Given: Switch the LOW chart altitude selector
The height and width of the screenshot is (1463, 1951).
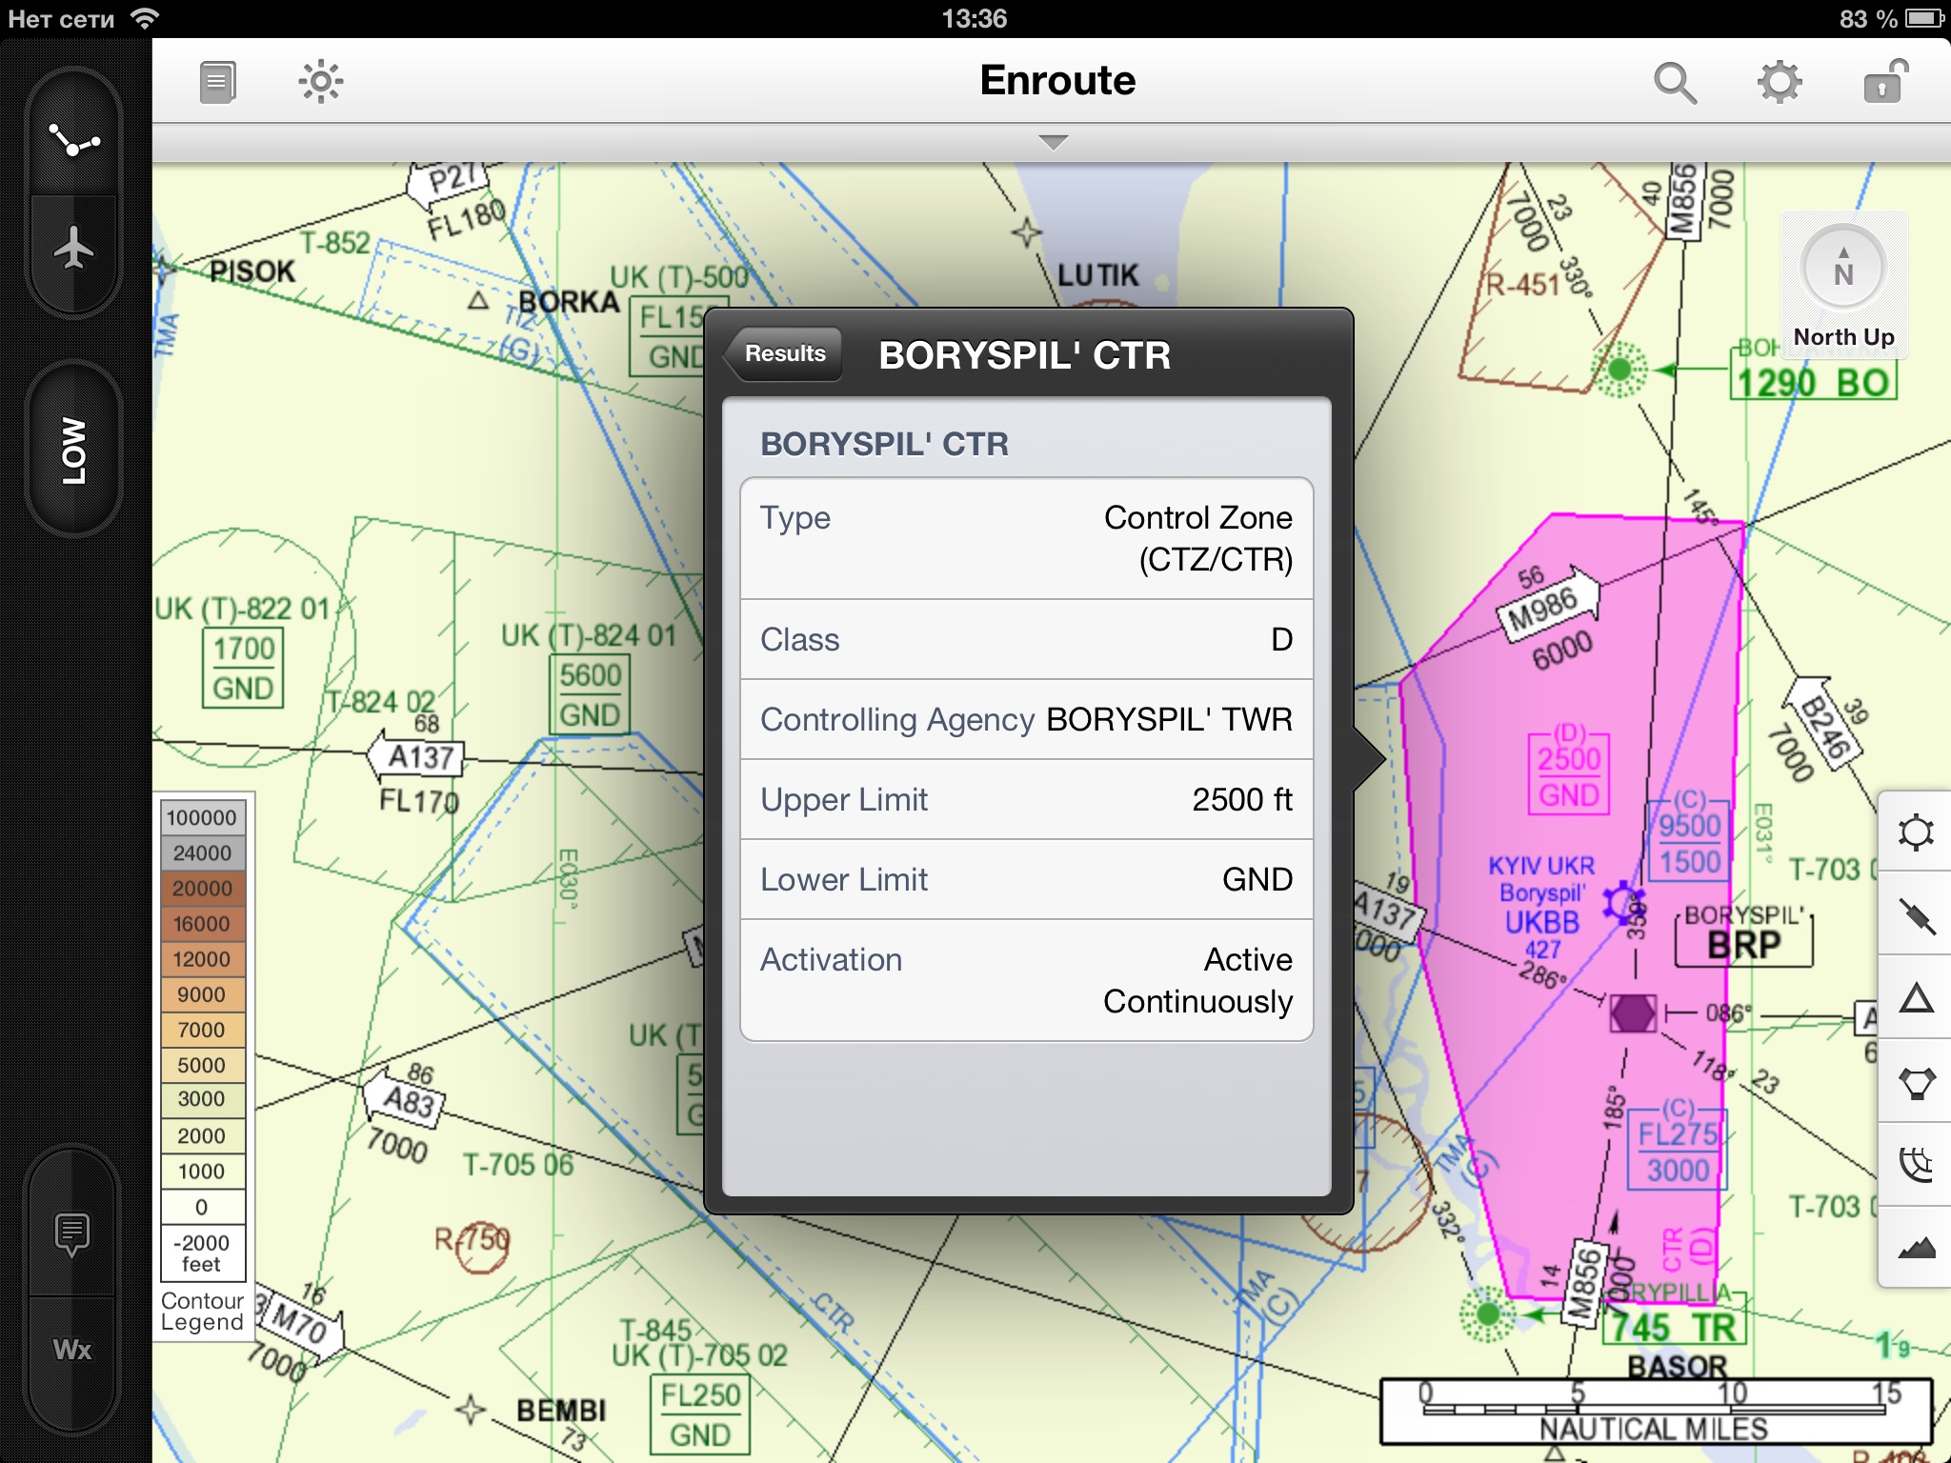Looking at the screenshot, I should [x=74, y=450].
